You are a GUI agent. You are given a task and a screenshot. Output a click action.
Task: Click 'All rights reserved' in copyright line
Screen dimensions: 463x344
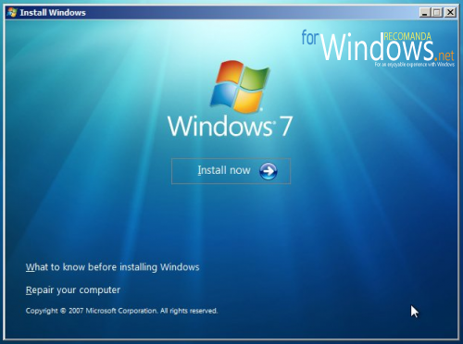(x=189, y=311)
